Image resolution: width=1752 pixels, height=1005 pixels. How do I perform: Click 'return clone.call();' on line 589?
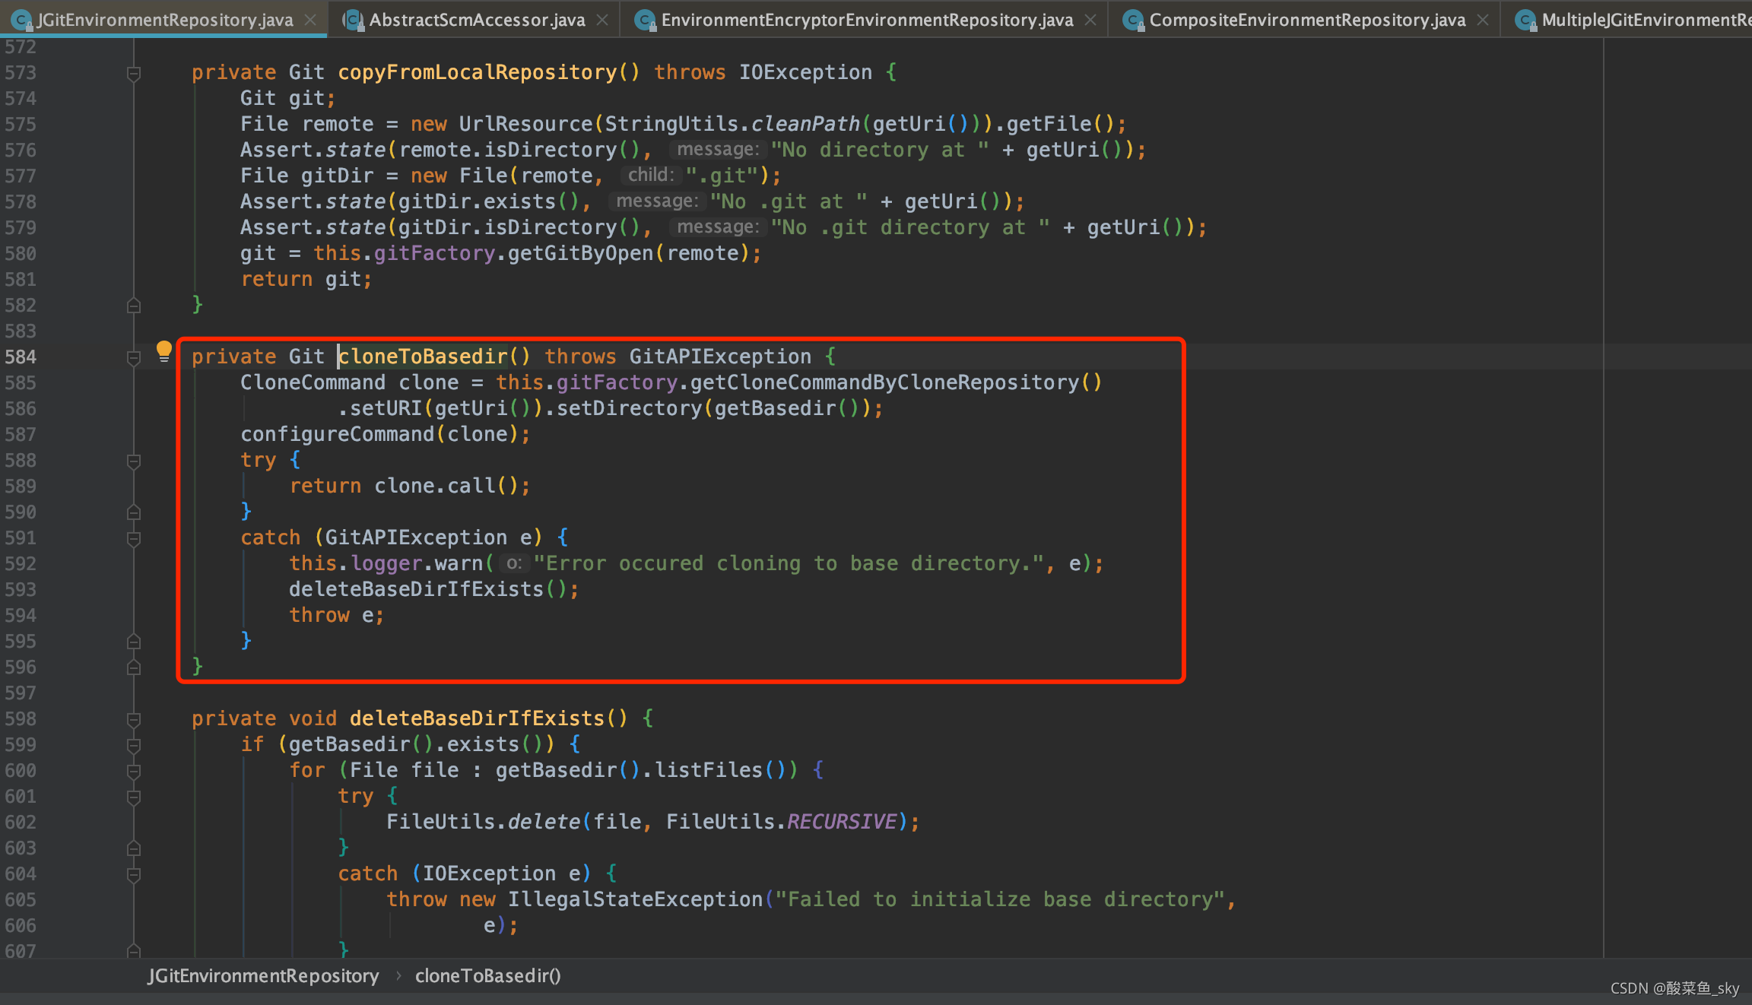tap(410, 486)
